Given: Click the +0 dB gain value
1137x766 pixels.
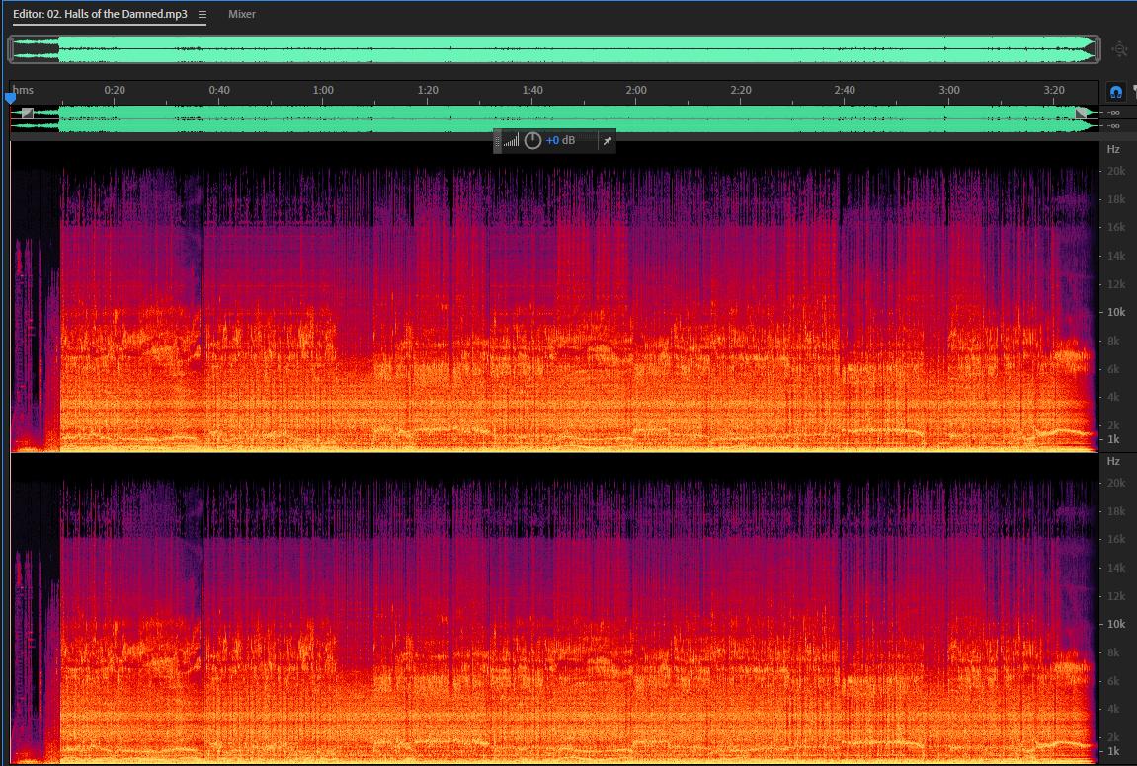Looking at the screenshot, I should tap(560, 140).
